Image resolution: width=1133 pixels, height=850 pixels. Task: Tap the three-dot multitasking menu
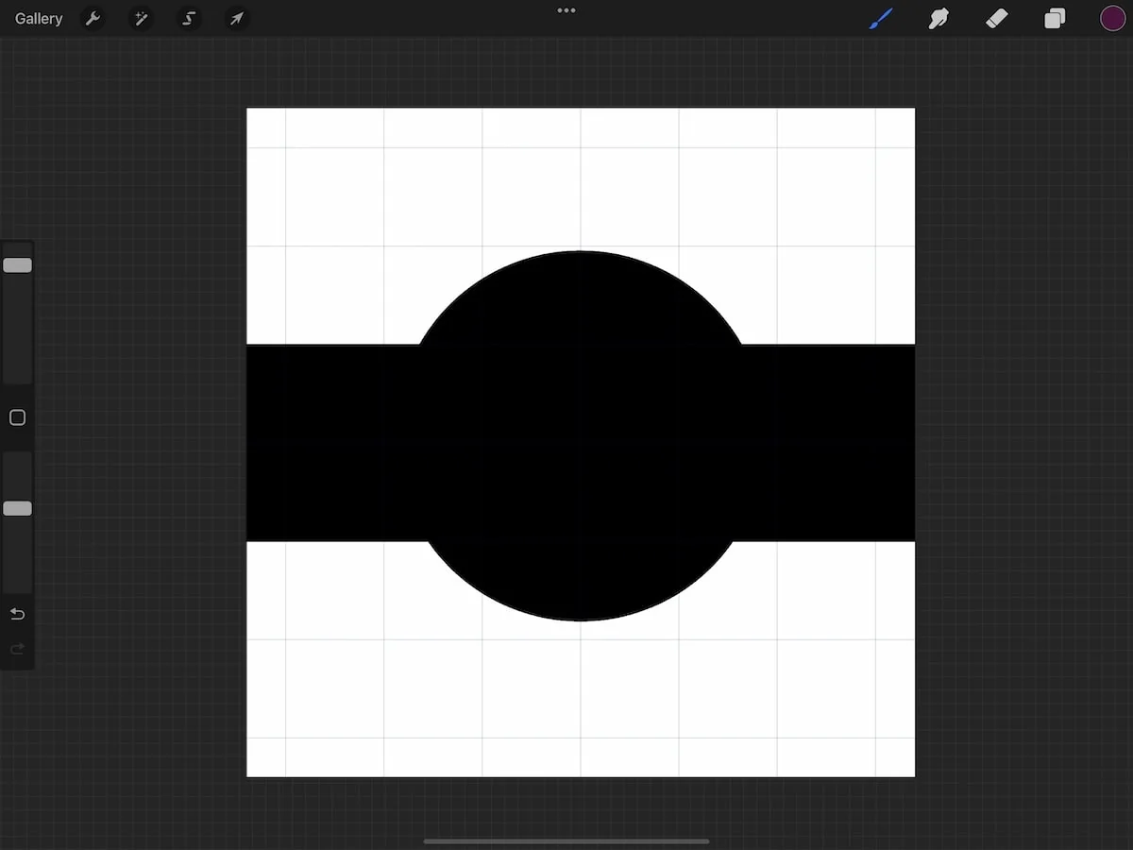point(566,10)
